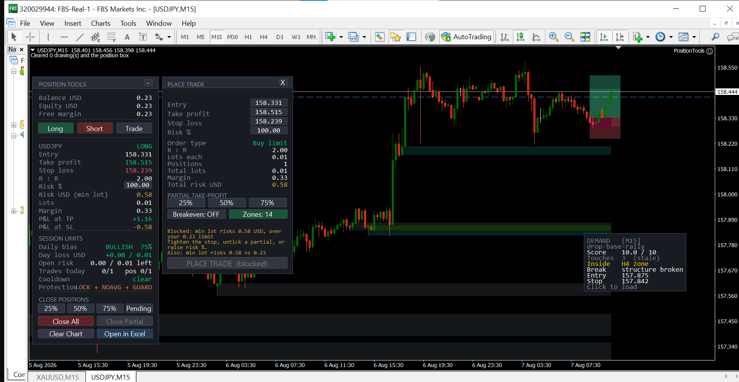
Task: Toggle the chart shift button
Action: [620, 37]
